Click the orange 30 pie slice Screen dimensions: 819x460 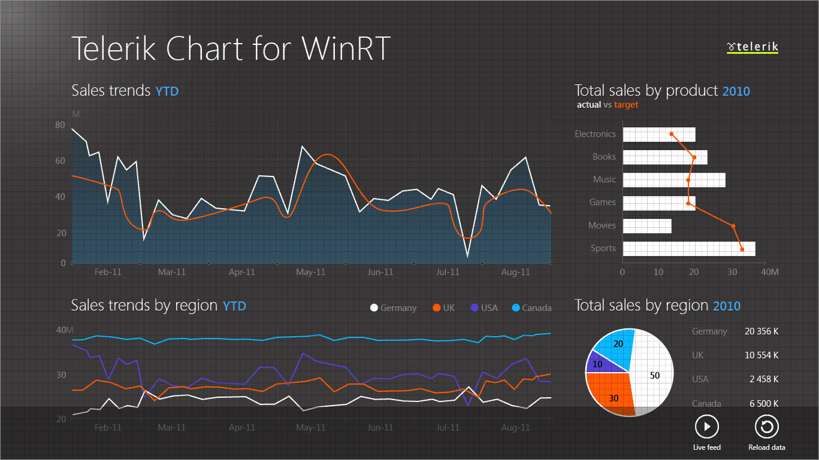[x=611, y=395]
